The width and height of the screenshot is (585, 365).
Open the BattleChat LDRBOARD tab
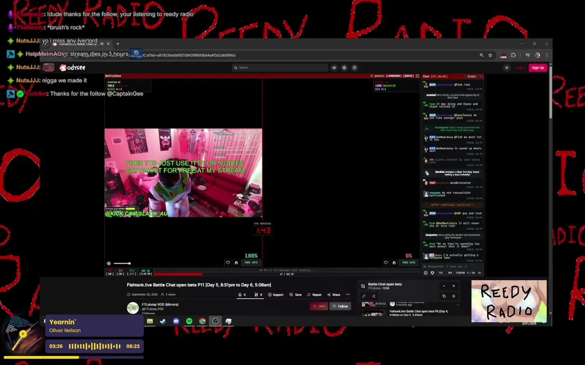tap(393, 76)
